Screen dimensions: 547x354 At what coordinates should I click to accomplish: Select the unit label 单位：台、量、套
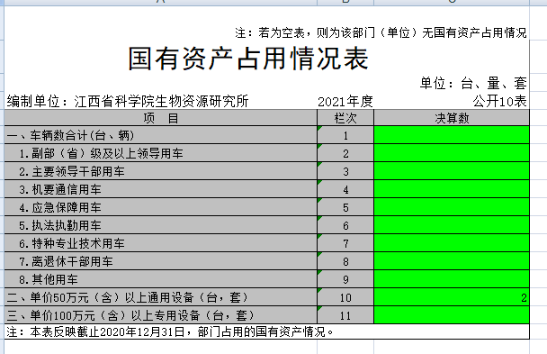[473, 83]
